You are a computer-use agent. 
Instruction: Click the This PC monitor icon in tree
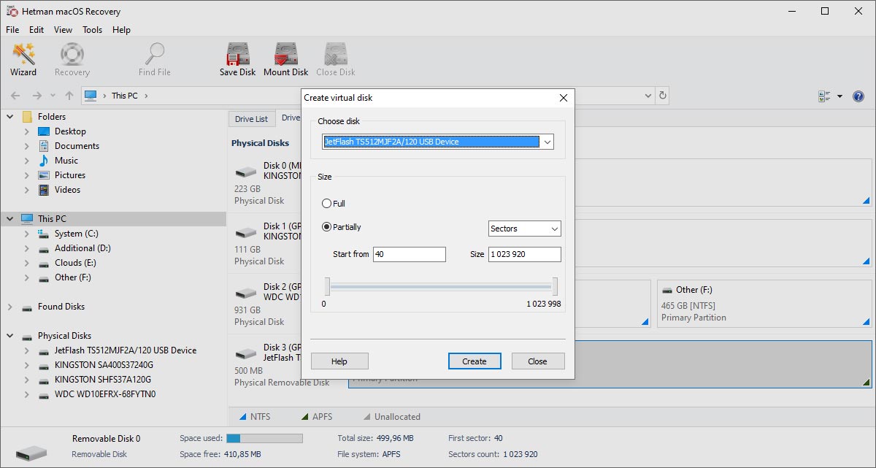(27, 219)
